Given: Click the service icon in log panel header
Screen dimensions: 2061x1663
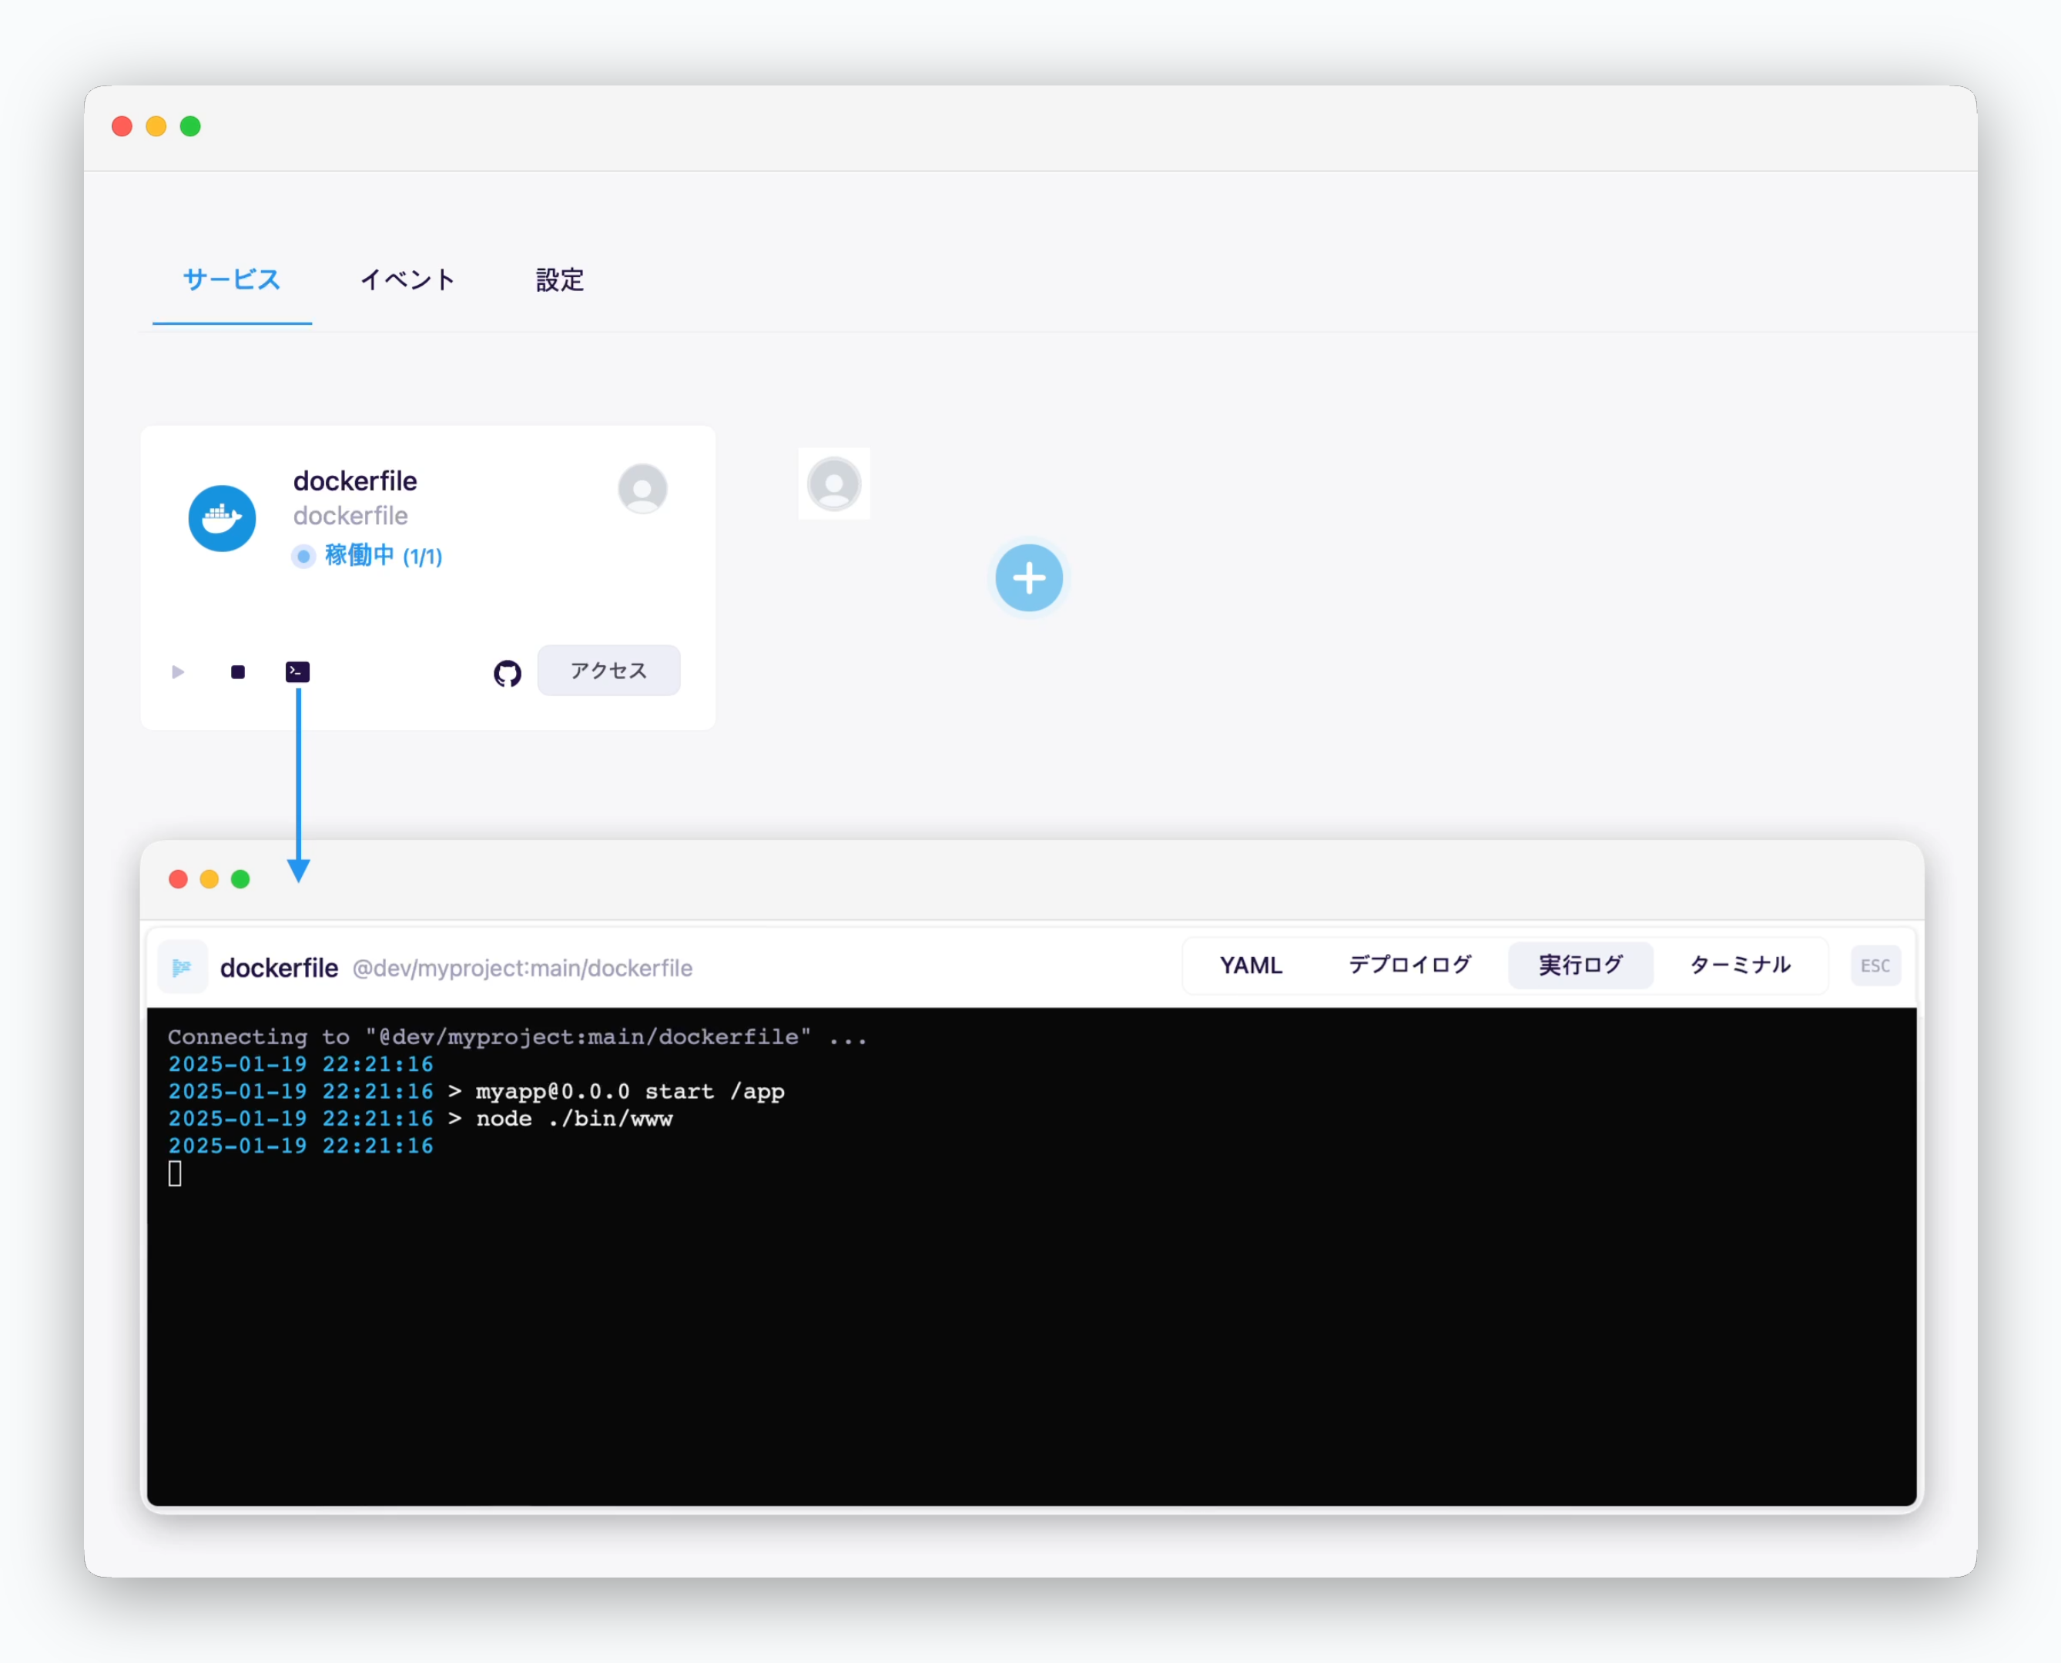Looking at the screenshot, I should click(x=182, y=966).
